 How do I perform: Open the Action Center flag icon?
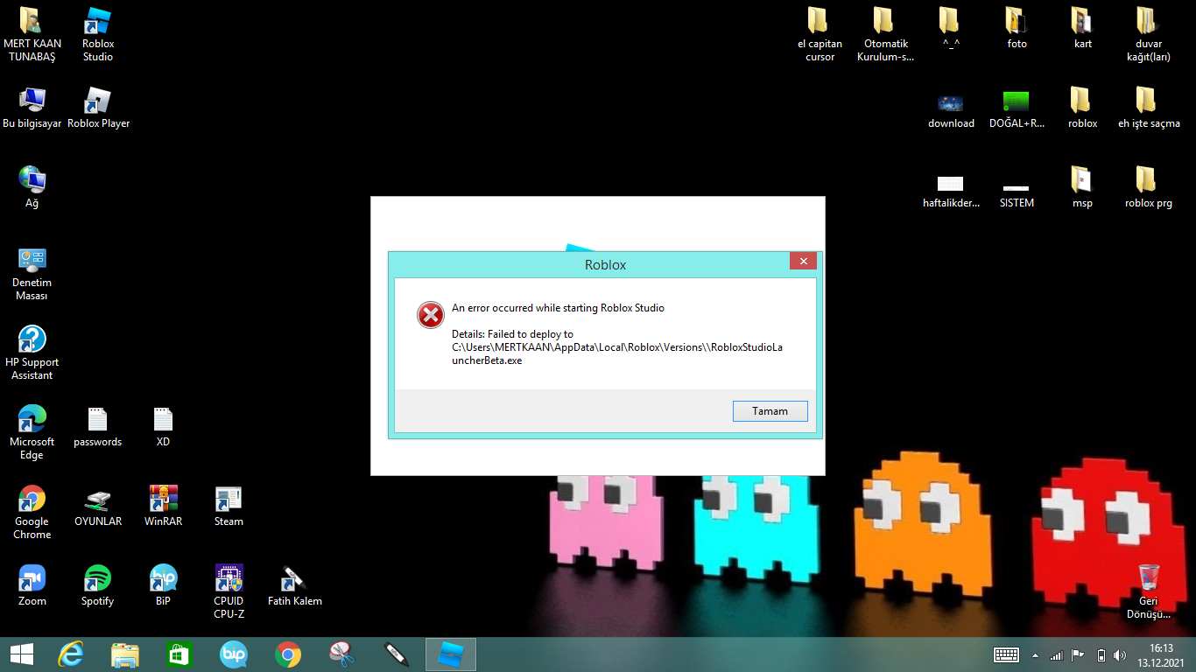pos(1079,655)
